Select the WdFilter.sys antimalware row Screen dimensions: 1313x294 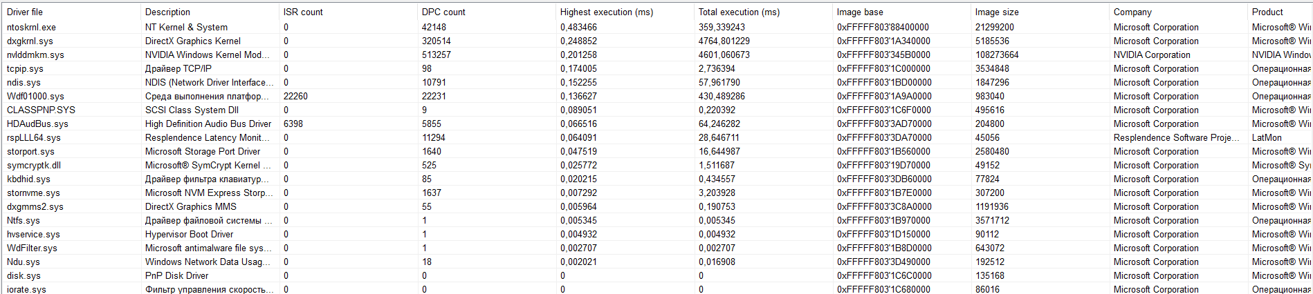[x=32, y=248]
